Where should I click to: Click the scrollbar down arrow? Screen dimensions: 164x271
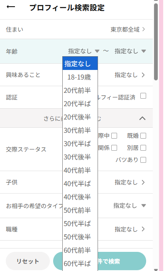pyautogui.click(x=156, y=270)
